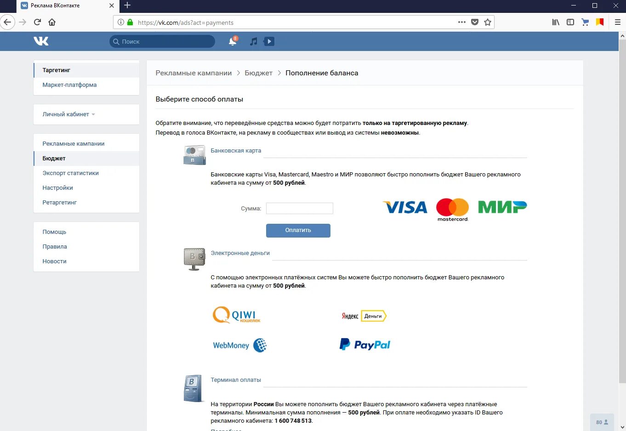The image size is (626, 431).
Task: Click Бюджет breadcrumb link
Action: (x=258, y=73)
